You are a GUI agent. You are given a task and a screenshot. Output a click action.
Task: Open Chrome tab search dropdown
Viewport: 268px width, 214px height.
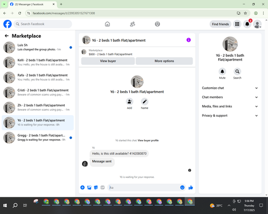point(4,4)
